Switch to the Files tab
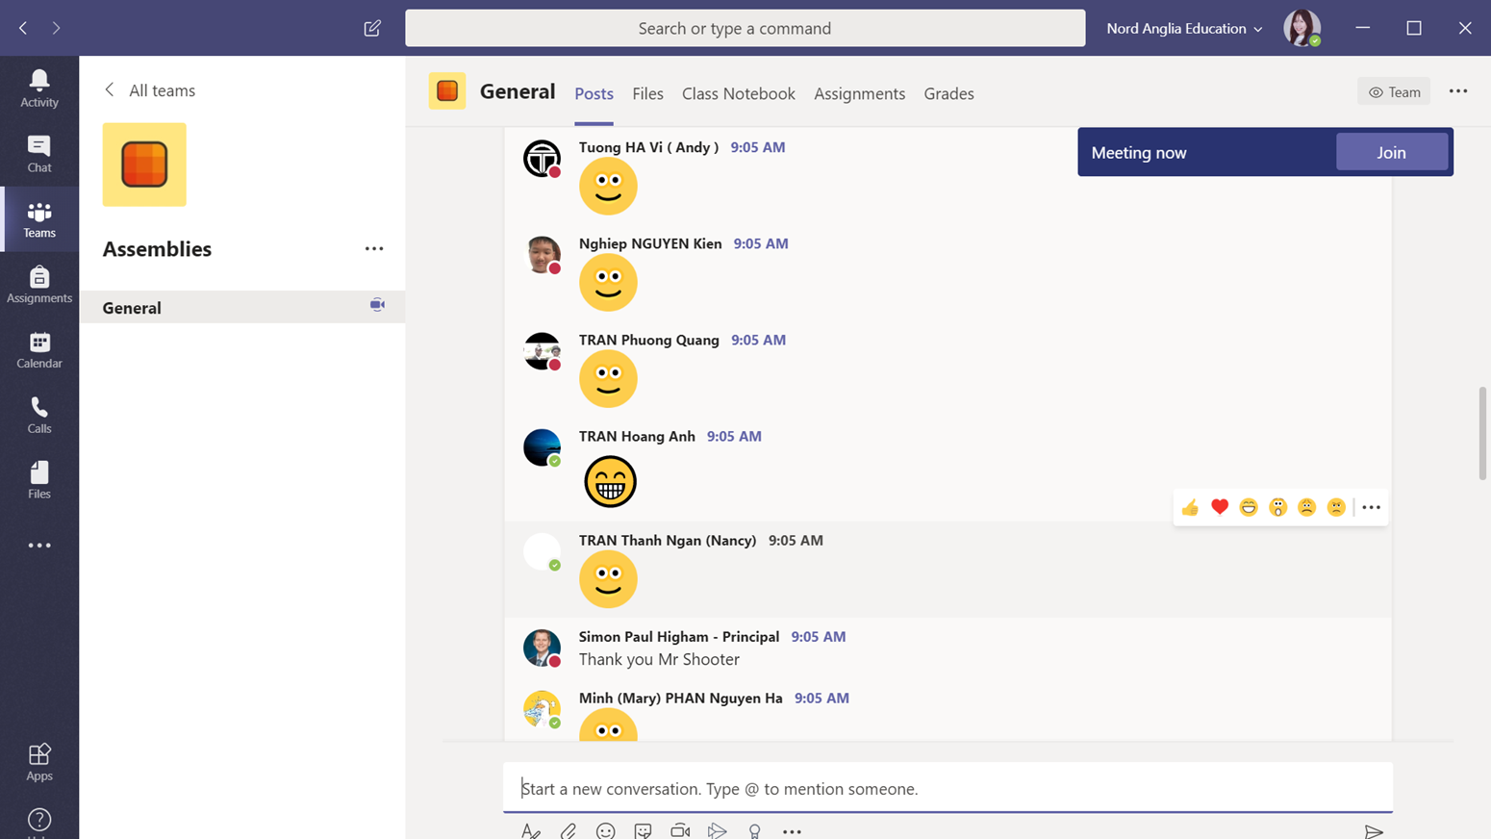 647,93
